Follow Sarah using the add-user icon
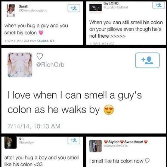 74,8
